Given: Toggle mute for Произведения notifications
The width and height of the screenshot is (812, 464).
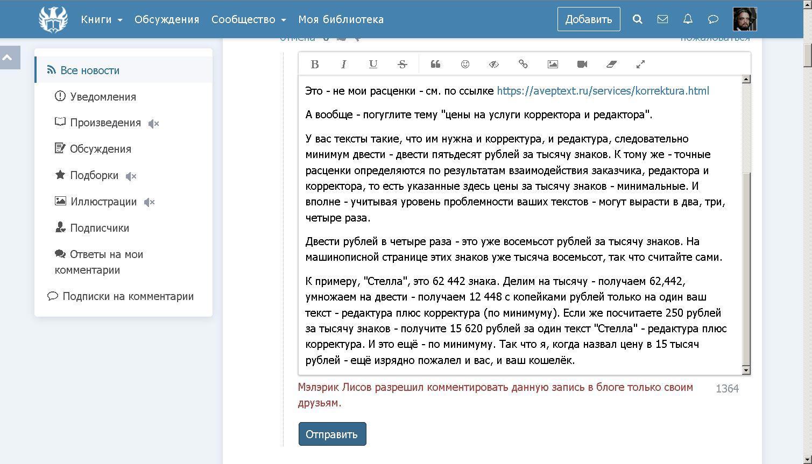Looking at the screenshot, I should 153,124.
